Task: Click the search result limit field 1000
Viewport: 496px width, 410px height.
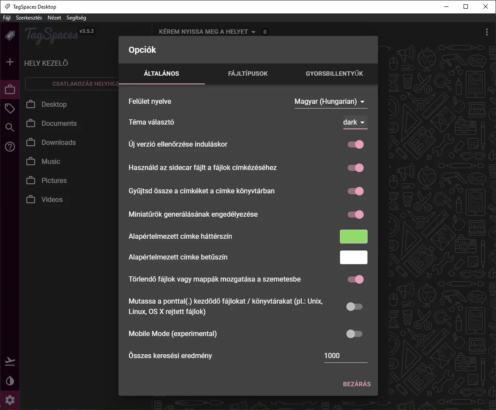Action: click(346, 356)
